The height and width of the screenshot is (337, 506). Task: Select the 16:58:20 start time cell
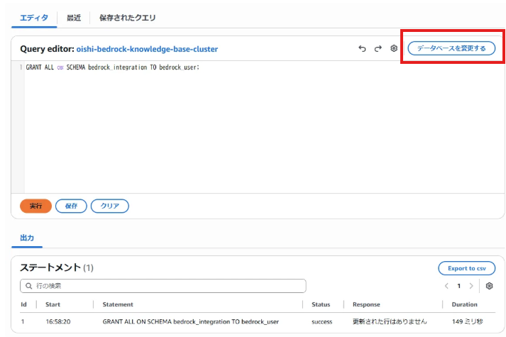click(x=58, y=321)
